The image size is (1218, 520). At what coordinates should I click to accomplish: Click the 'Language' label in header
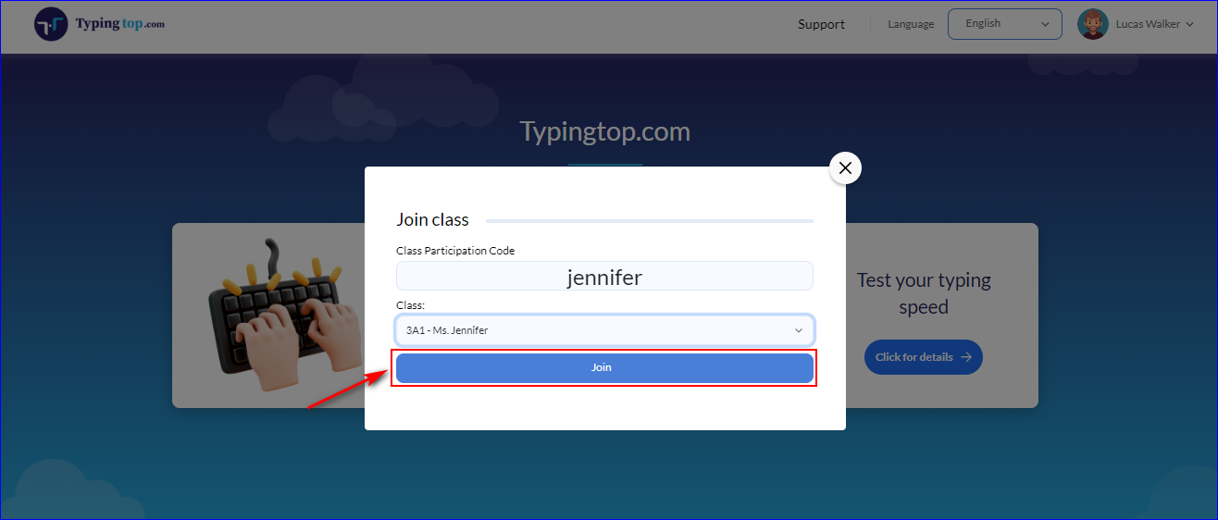(911, 24)
